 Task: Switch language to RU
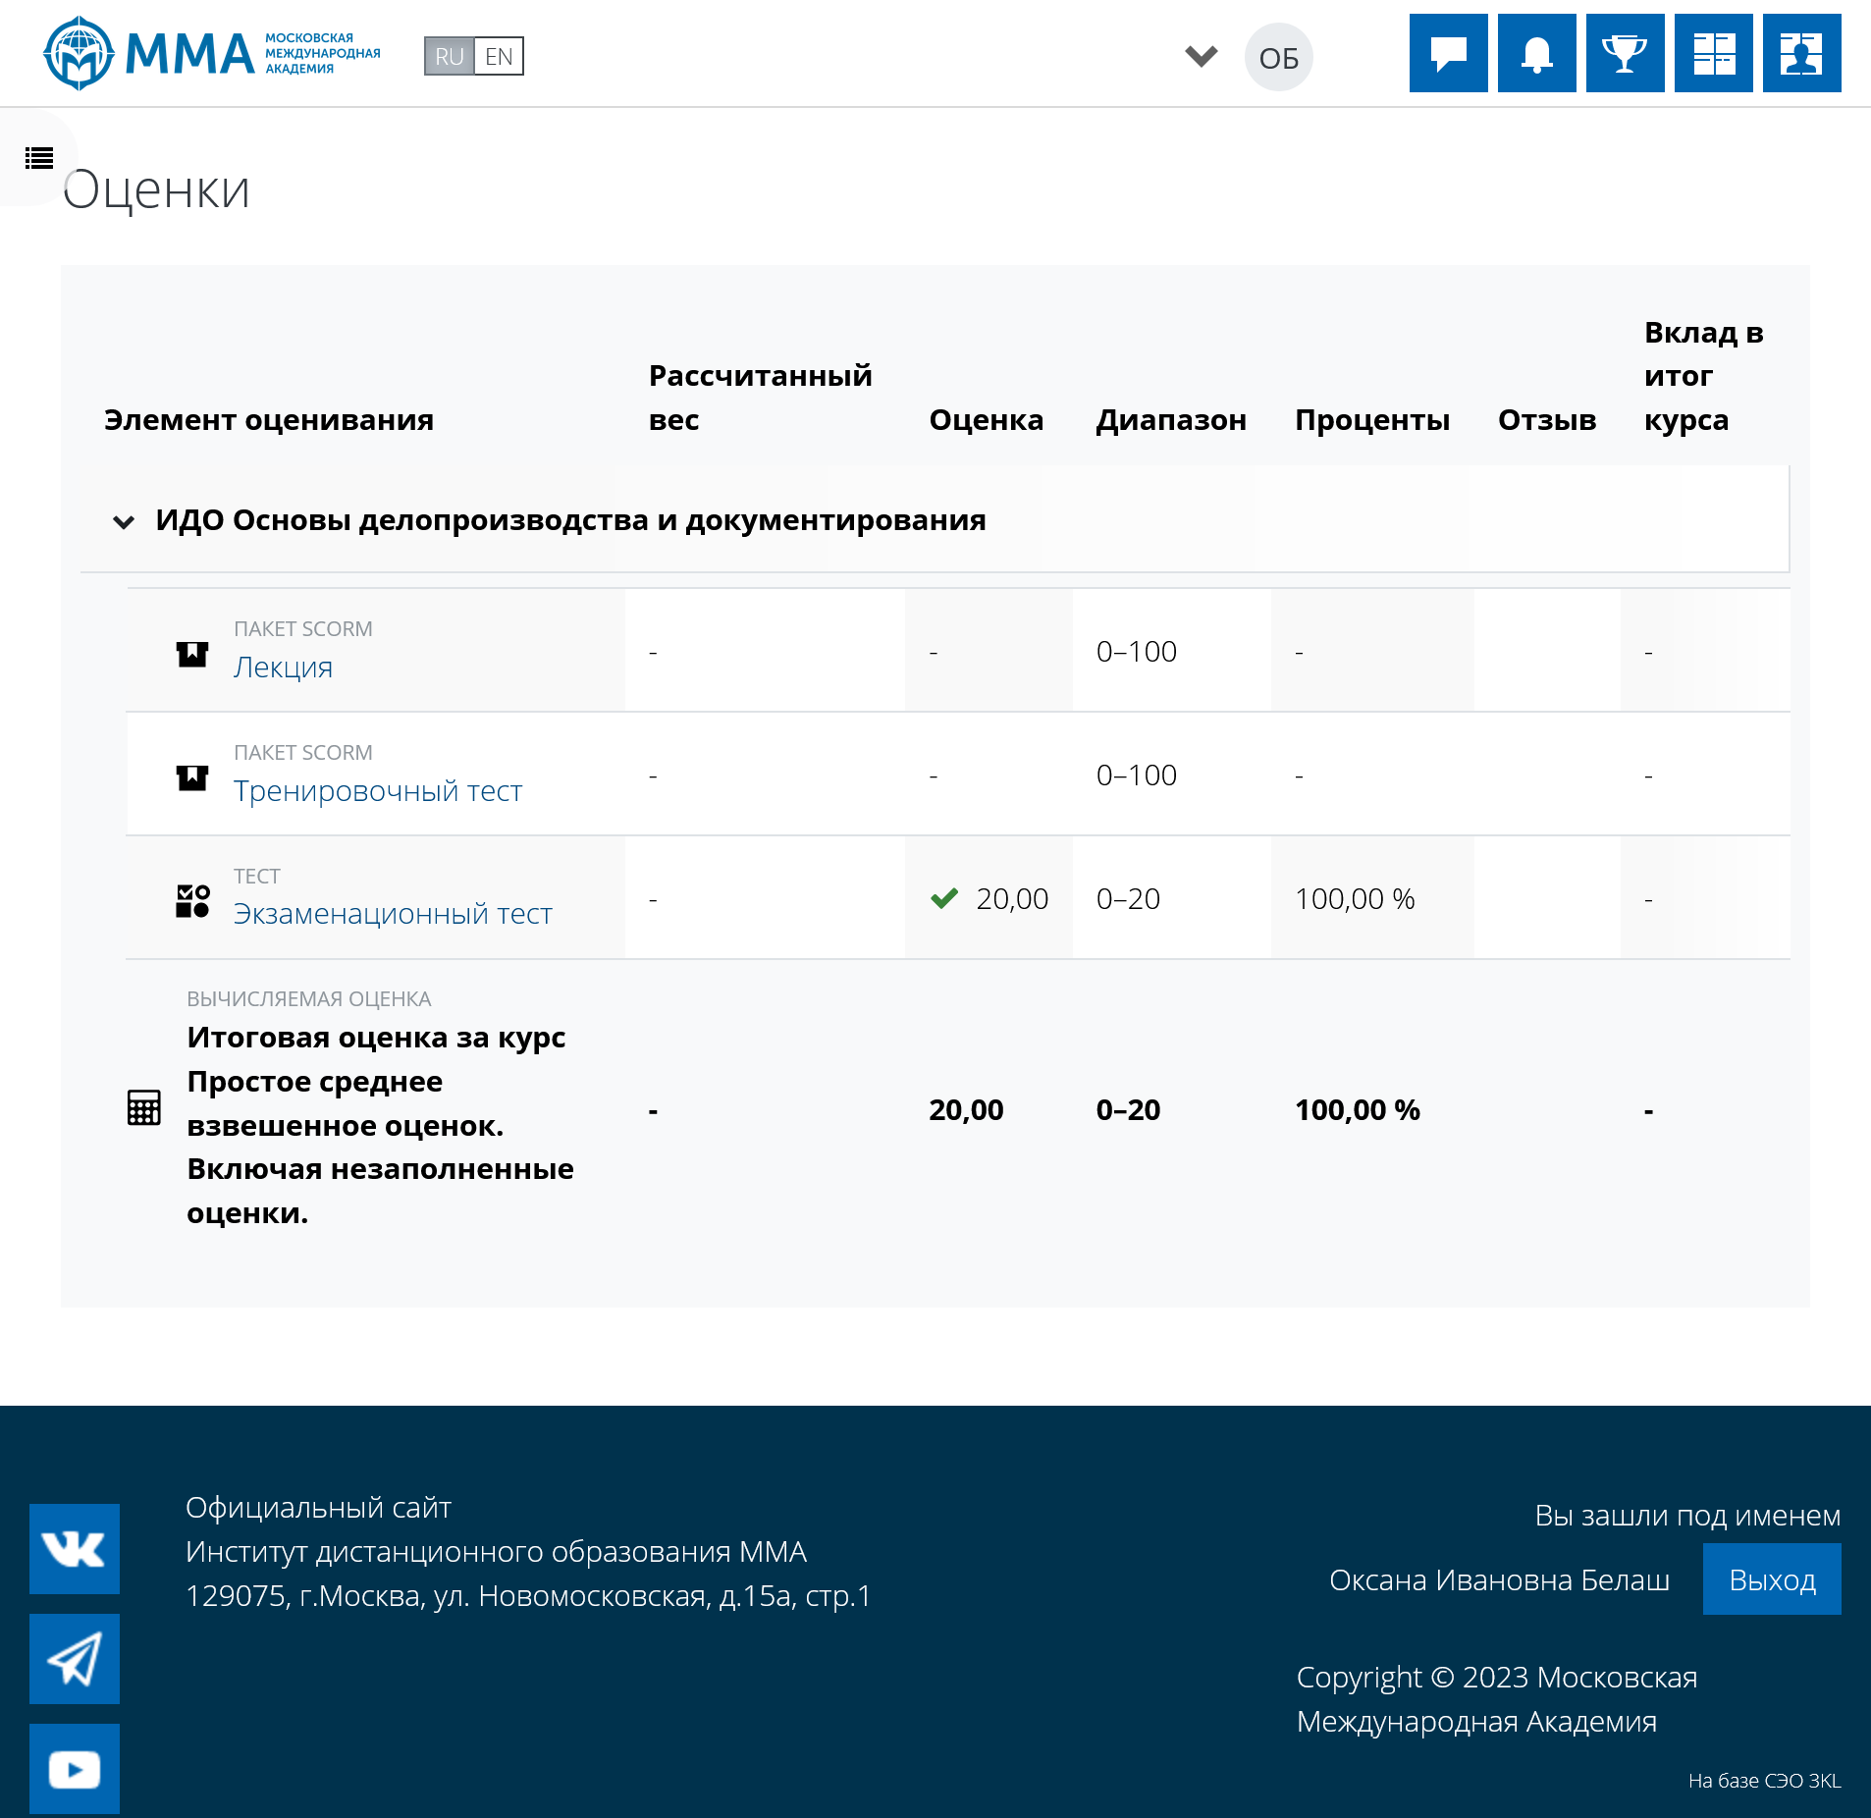click(449, 56)
